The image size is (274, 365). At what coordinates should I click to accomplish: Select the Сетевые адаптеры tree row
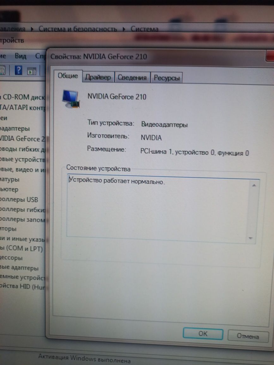pos(19,268)
